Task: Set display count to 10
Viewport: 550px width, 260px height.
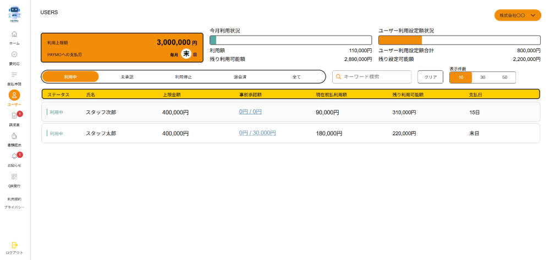Action: 461,77
